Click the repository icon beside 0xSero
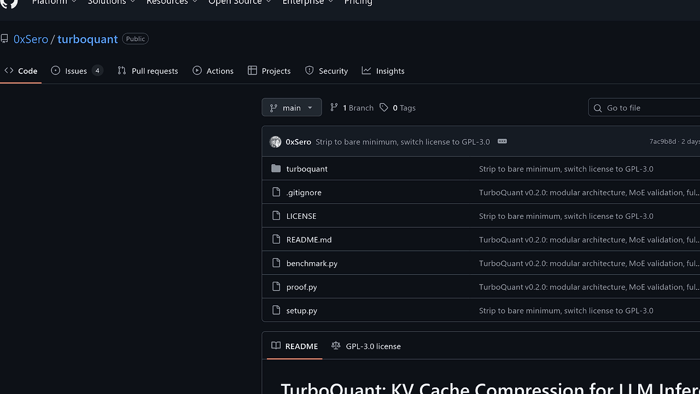Screen dimensions: 700x394 coord(4,39)
